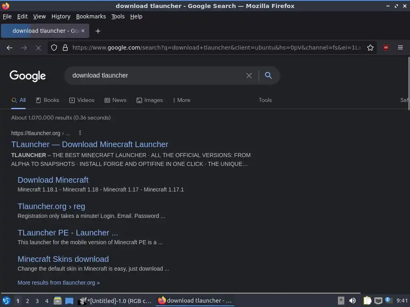Open the History menu
The image size is (410, 307).
[x=61, y=16]
